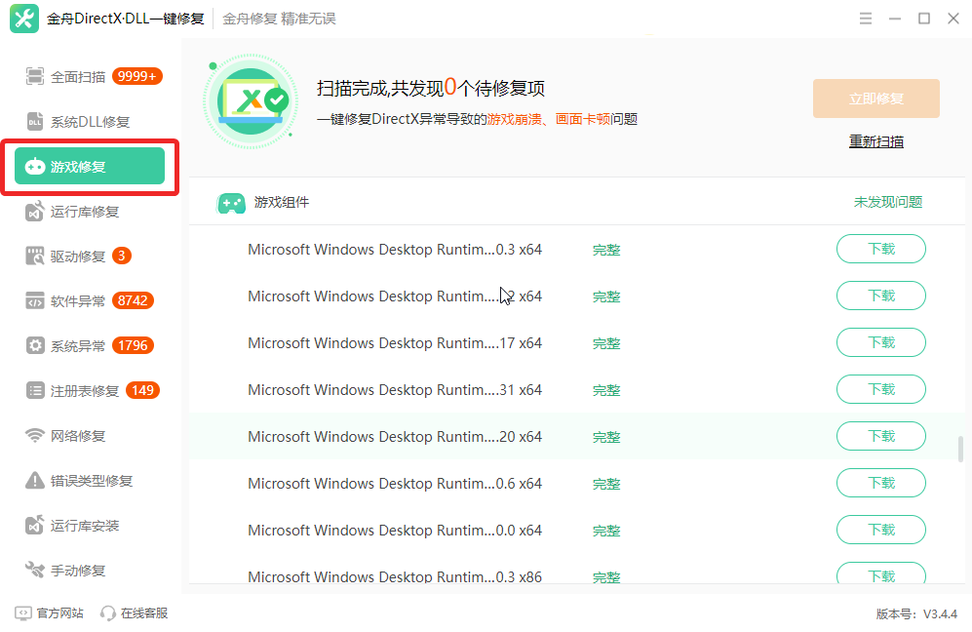Image resolution: width=972 pixels, height=632 pixels.
Task: Switch to 系统DLL修复 tab
Action: tap(90, 122)
